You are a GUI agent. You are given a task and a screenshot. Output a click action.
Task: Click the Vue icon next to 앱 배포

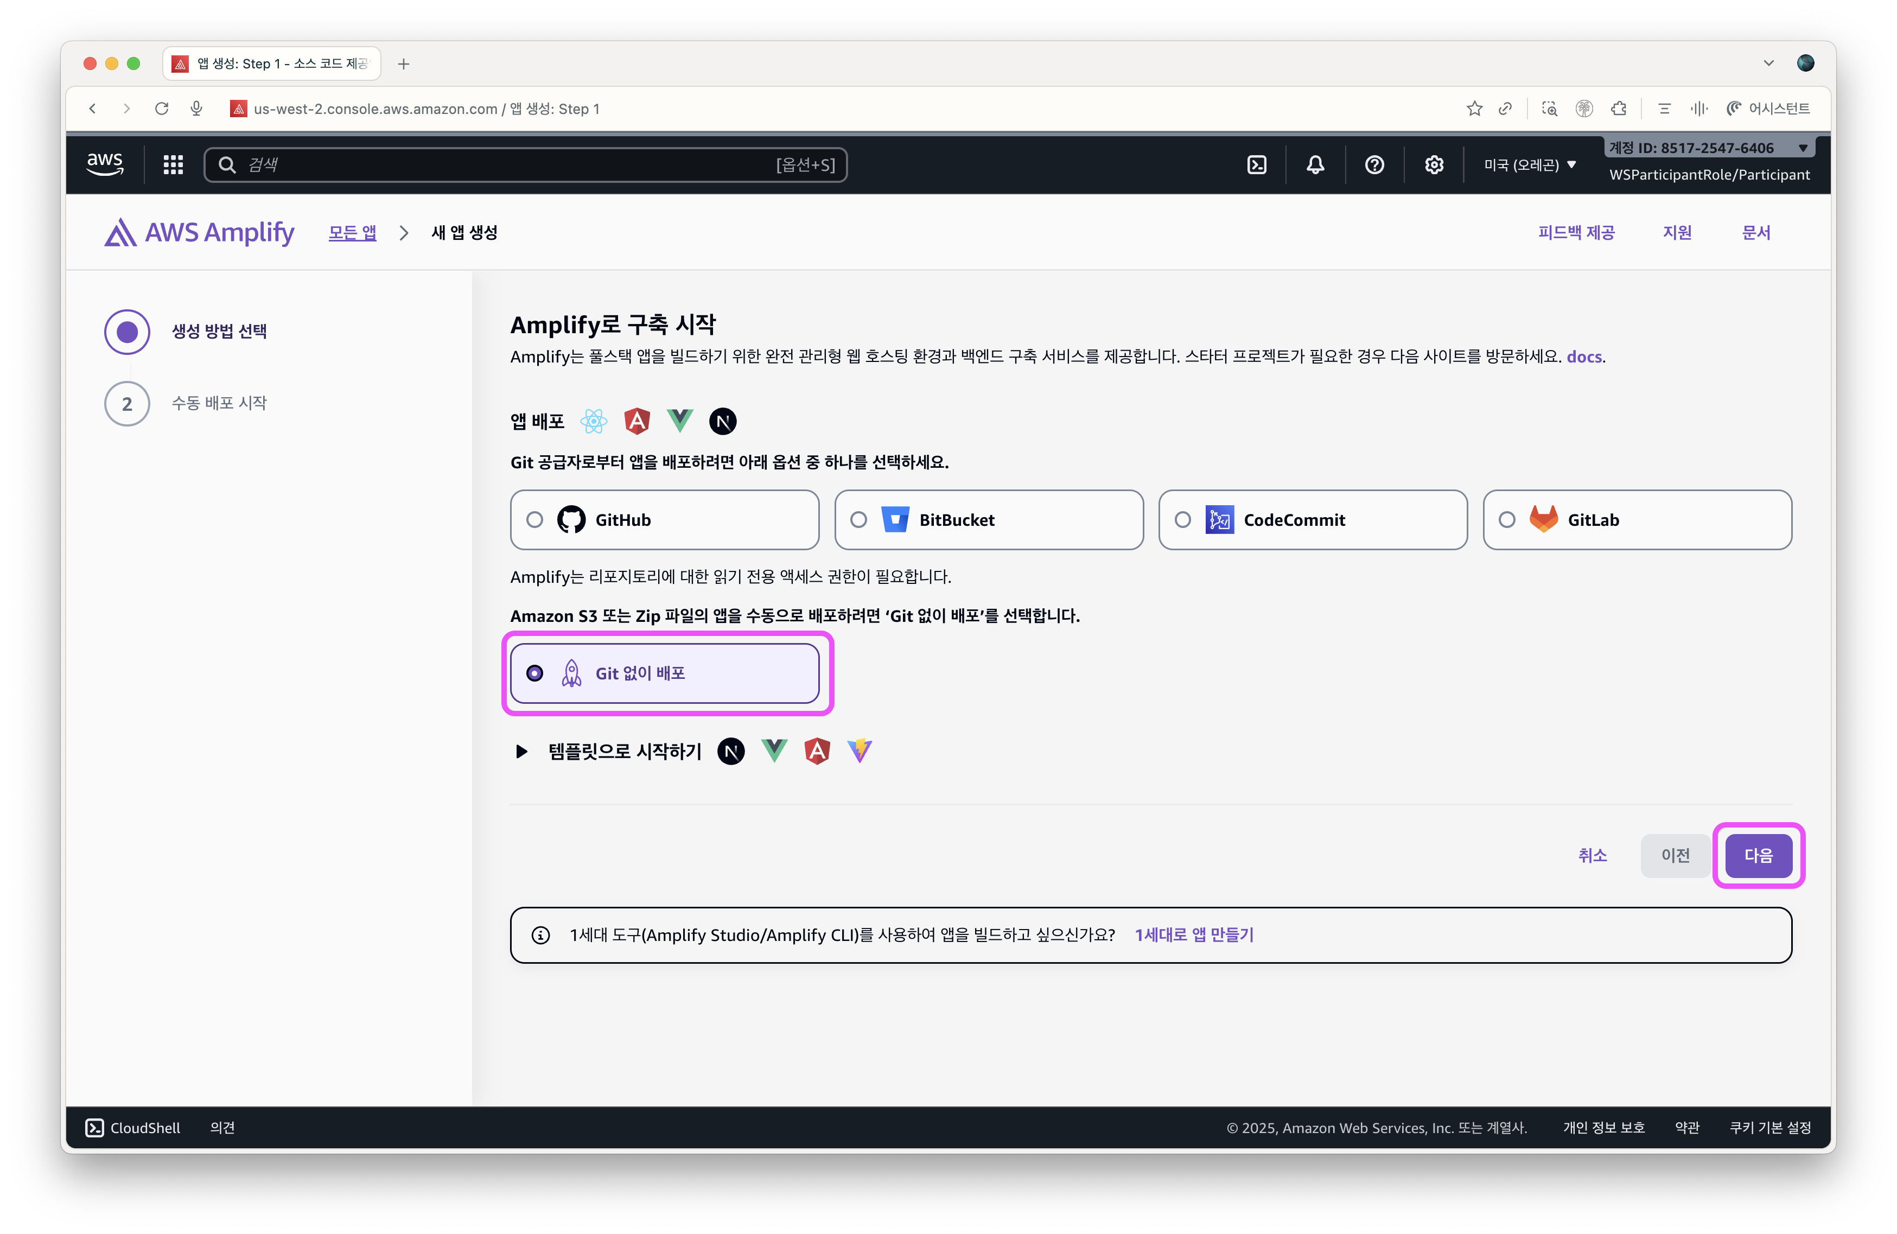coord(680,420)
